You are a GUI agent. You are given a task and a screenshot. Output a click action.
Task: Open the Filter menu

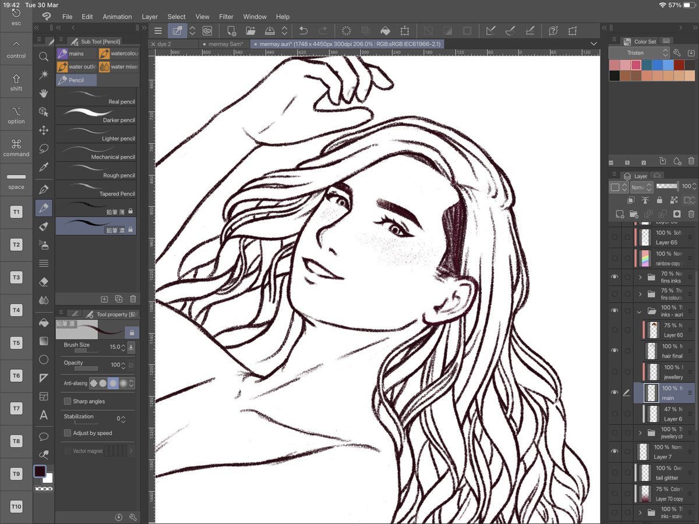226,17
